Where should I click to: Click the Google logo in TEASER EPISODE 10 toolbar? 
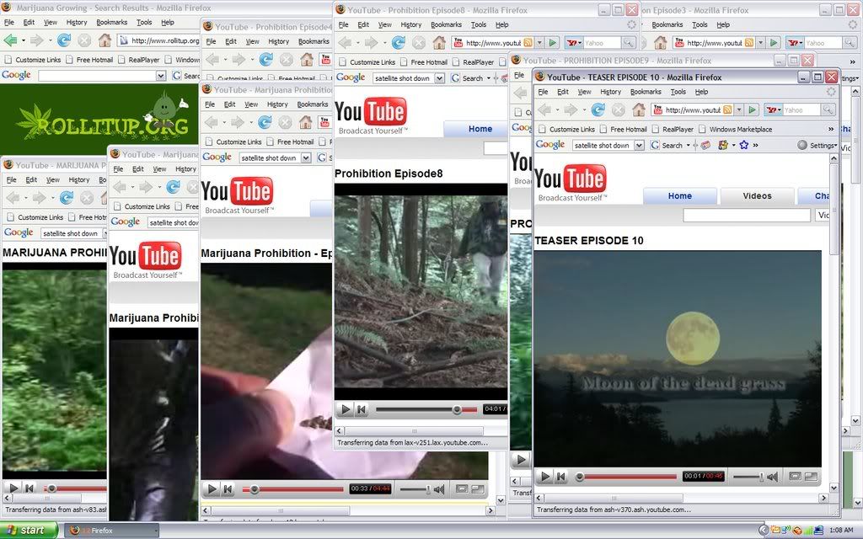549,145
